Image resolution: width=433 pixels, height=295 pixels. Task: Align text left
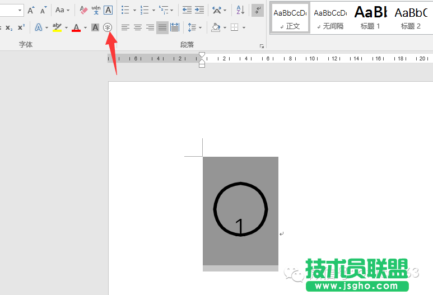pyautogui.click(x=125, y=27)
